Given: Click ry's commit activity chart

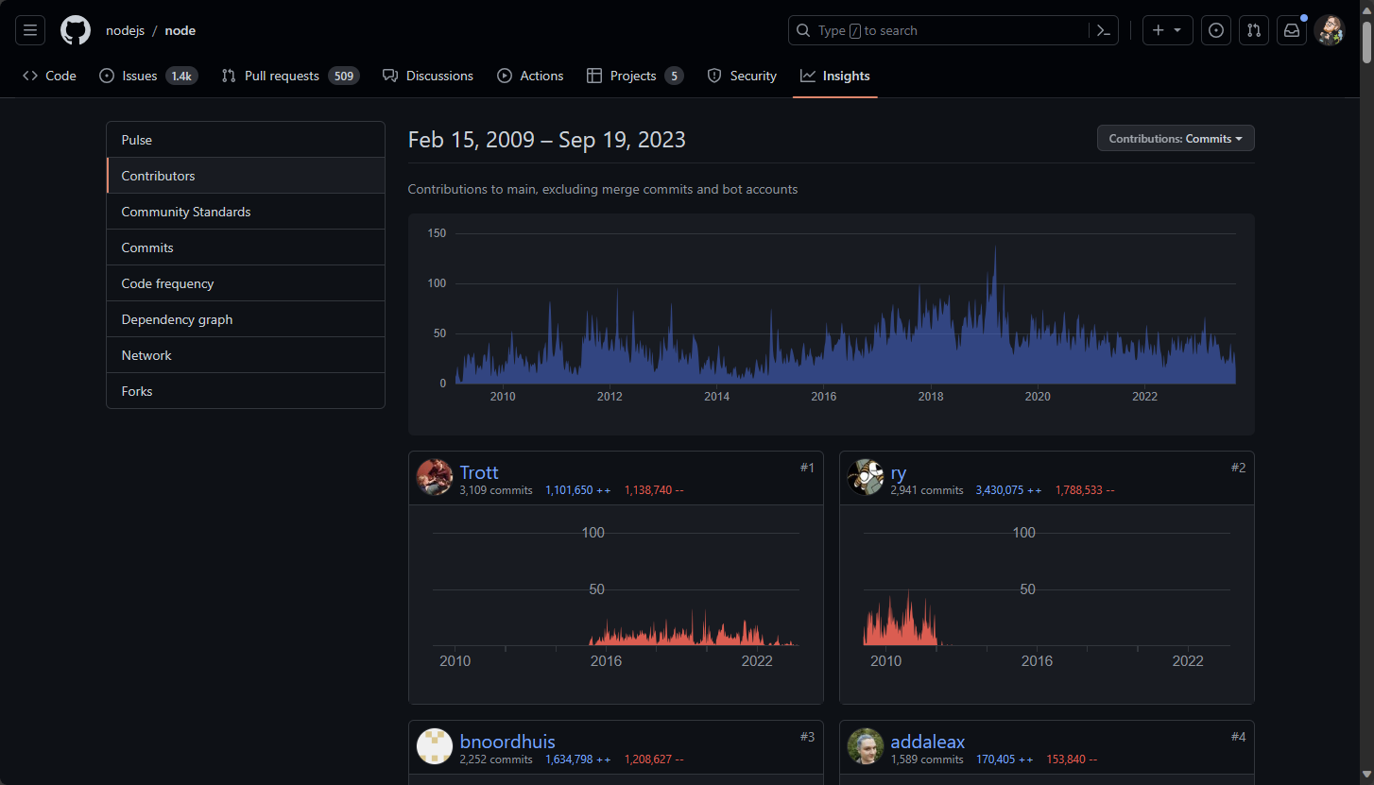Looking at the screenshot, I should 1047,595.
